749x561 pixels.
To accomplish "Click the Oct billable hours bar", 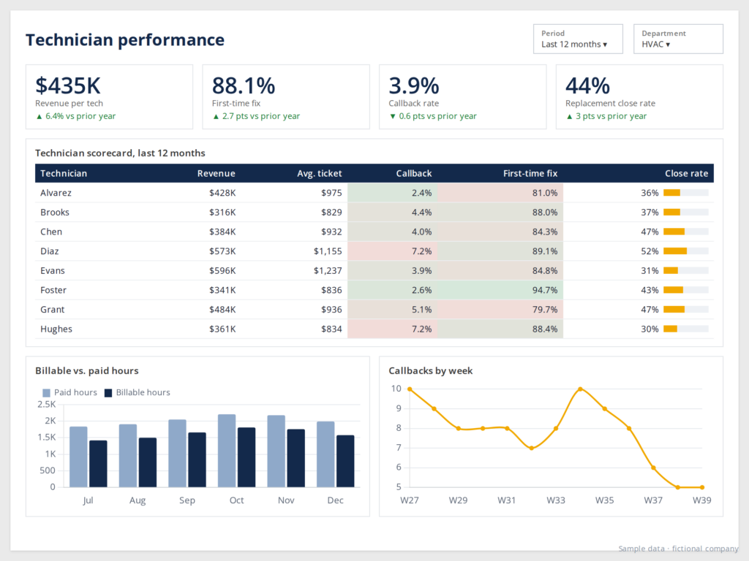I will pyautogui.click(x=246, y=457).
